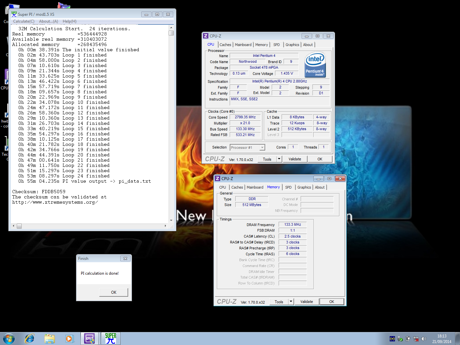Screen dimensions: 460x345
Task: Click the text http://www.xtremesystems.org/
Action: [x=55, y=202]
